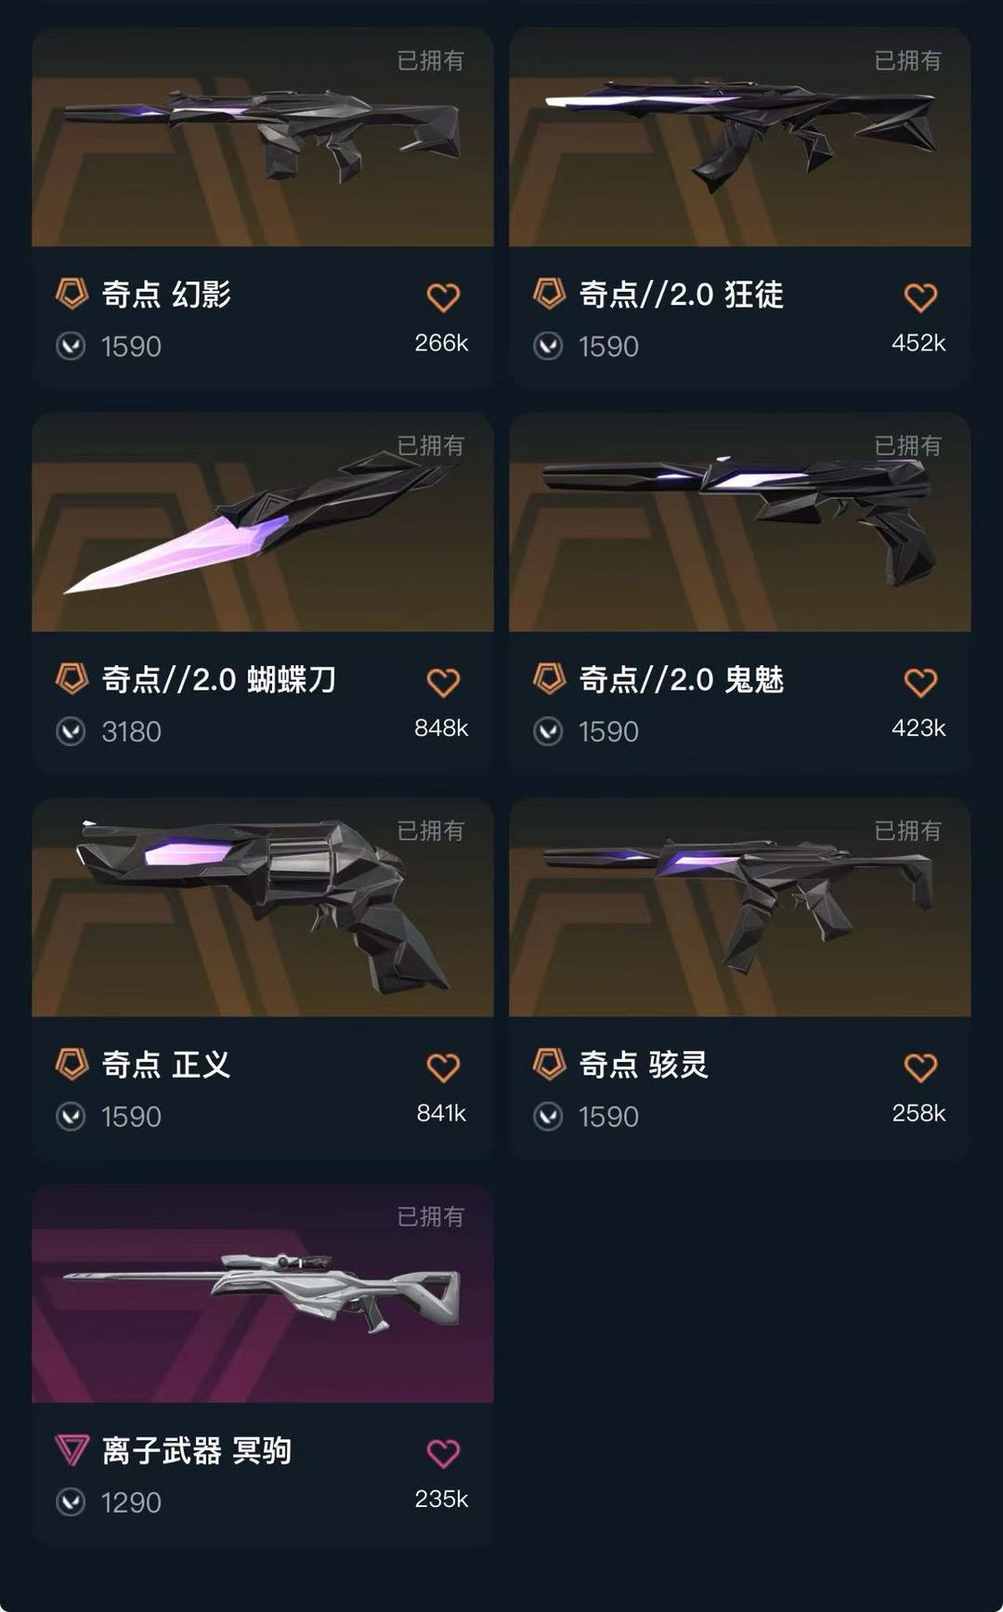Tap heart icon on 奇点 骇灵 card
The image size is (1003, 1612).
click(920, 1068)
